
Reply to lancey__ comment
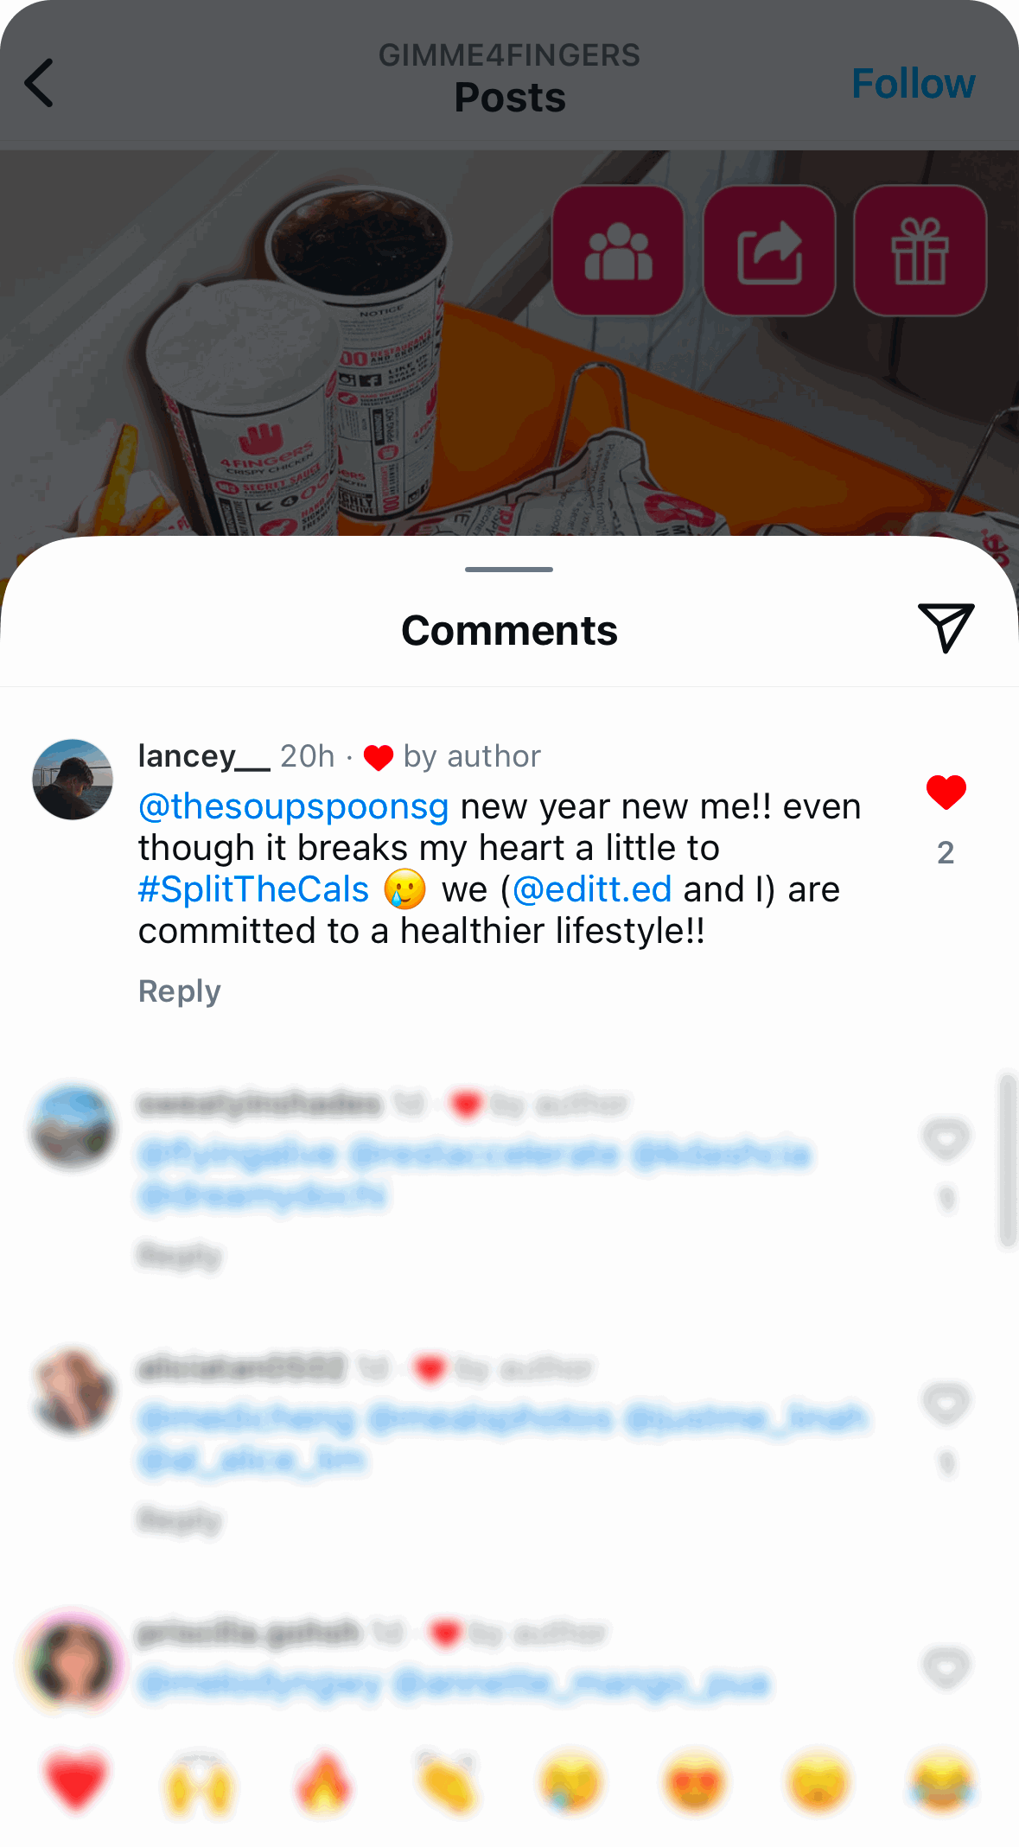pyautogui.click(x=180, y=990)
